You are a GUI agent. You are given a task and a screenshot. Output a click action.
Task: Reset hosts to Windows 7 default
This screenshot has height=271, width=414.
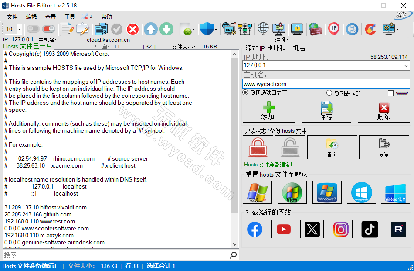click(x=327, y=192)
